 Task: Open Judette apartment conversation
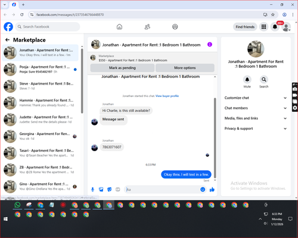point(41,120)
